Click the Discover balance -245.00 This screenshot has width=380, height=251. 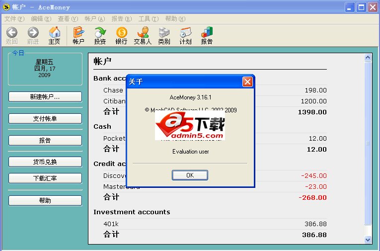(x=314, y=175)
